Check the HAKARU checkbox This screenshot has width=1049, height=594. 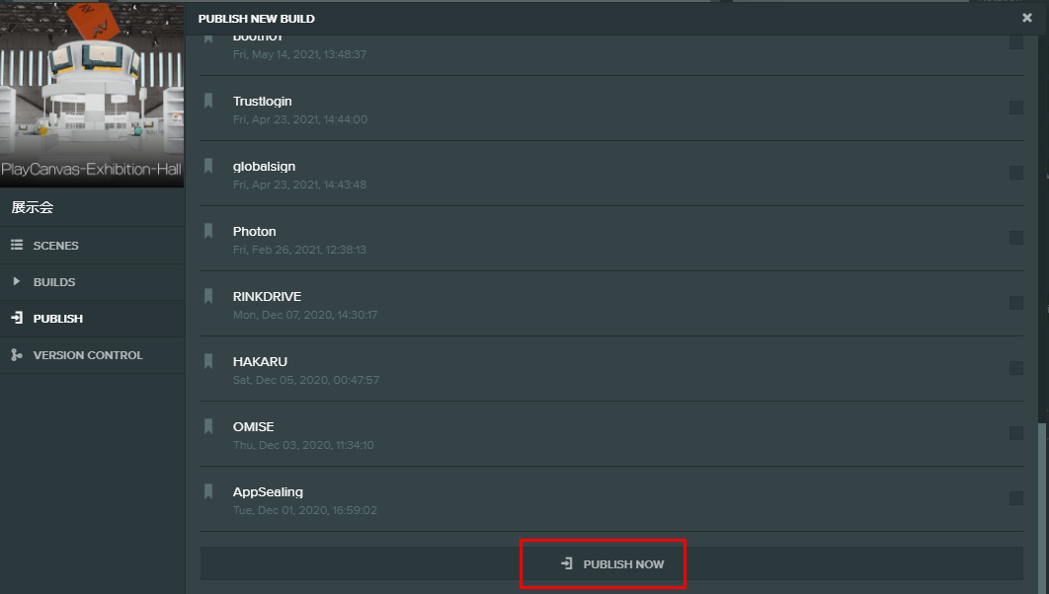coord(1016,368)
